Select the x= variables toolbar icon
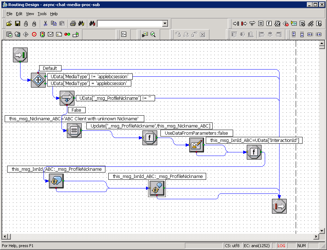 (124, 35)
